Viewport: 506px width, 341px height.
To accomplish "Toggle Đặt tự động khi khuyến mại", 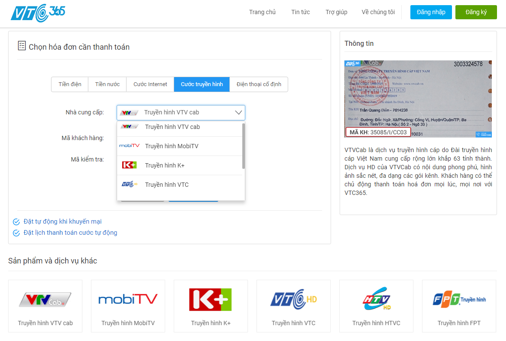I will 16,222.
